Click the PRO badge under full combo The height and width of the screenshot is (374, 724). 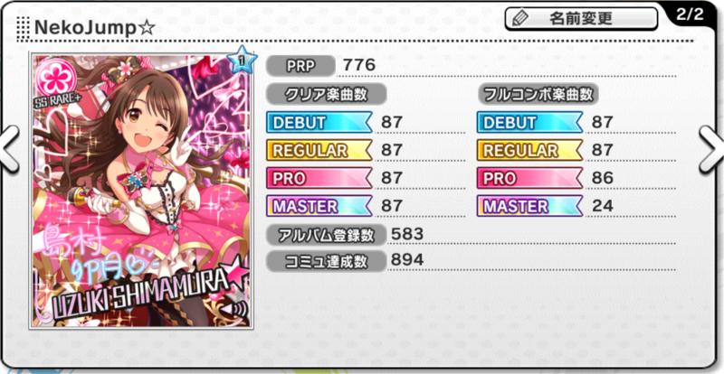[530, 178]
